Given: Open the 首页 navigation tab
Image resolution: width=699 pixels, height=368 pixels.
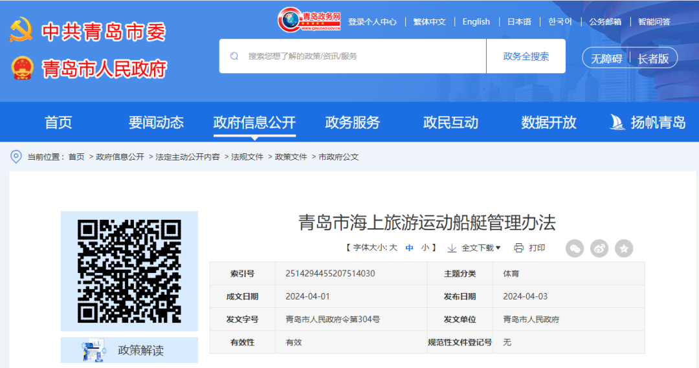Looking at the screenshot, I should click(58, 122).
